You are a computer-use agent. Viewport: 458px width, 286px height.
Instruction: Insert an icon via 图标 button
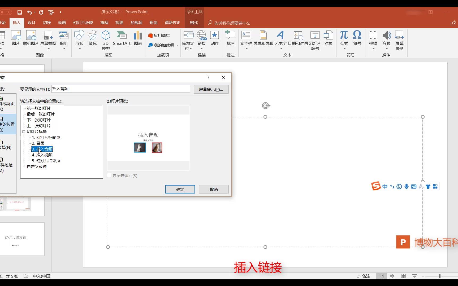tap(92, 38)
